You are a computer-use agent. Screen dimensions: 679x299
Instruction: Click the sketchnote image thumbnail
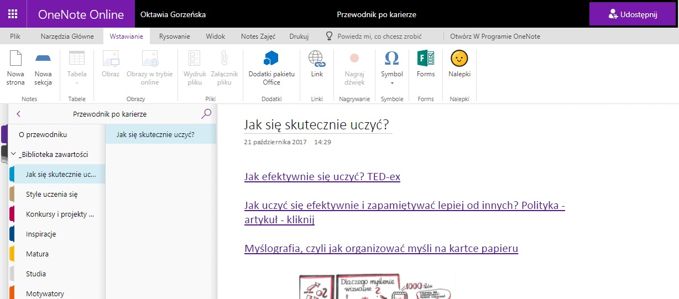pyautogui.click(x=376, y=285)
